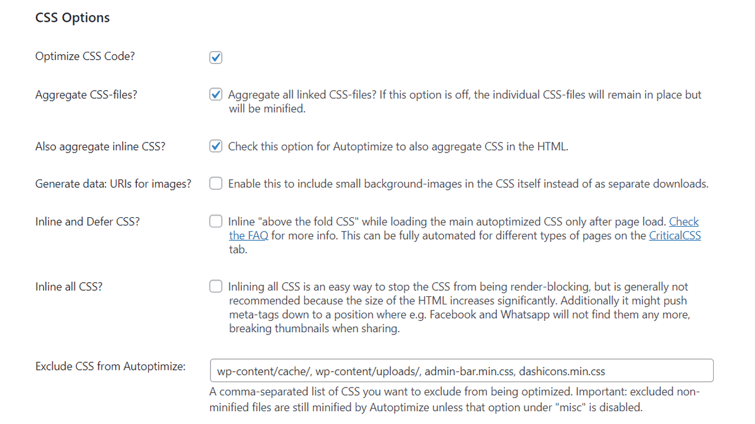Click the "Optimize CSS Code?" row label
This screenshot has height=424, width=755.
click(85, 57)
